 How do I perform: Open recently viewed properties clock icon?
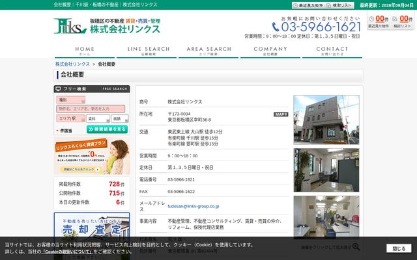click(371, 19)
